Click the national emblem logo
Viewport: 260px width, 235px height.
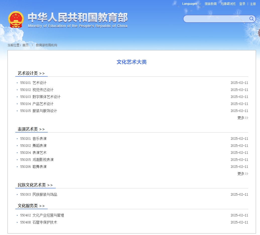[x=16, y=19]
